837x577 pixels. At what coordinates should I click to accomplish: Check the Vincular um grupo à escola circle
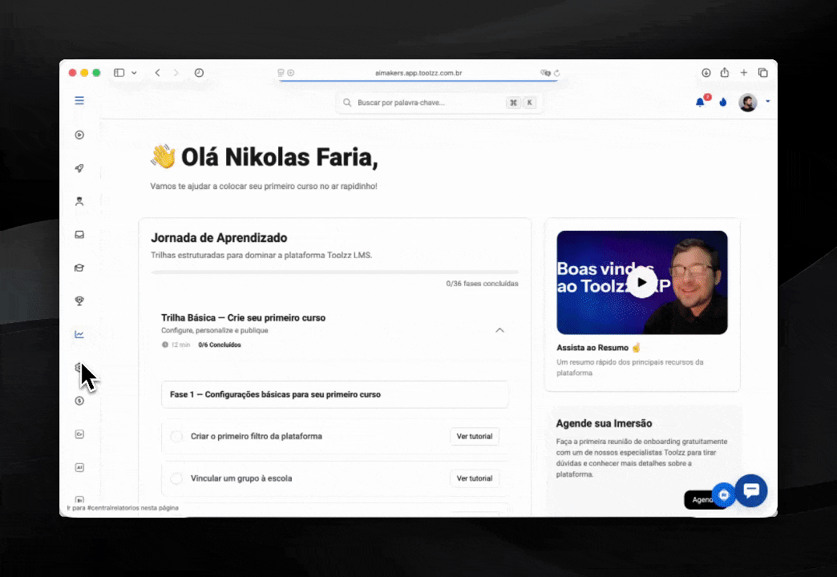coord(176,478)
